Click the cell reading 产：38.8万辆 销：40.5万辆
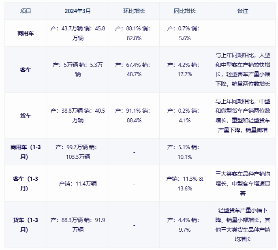The height and width of the screenshot is (250, 278). (77, 115)
